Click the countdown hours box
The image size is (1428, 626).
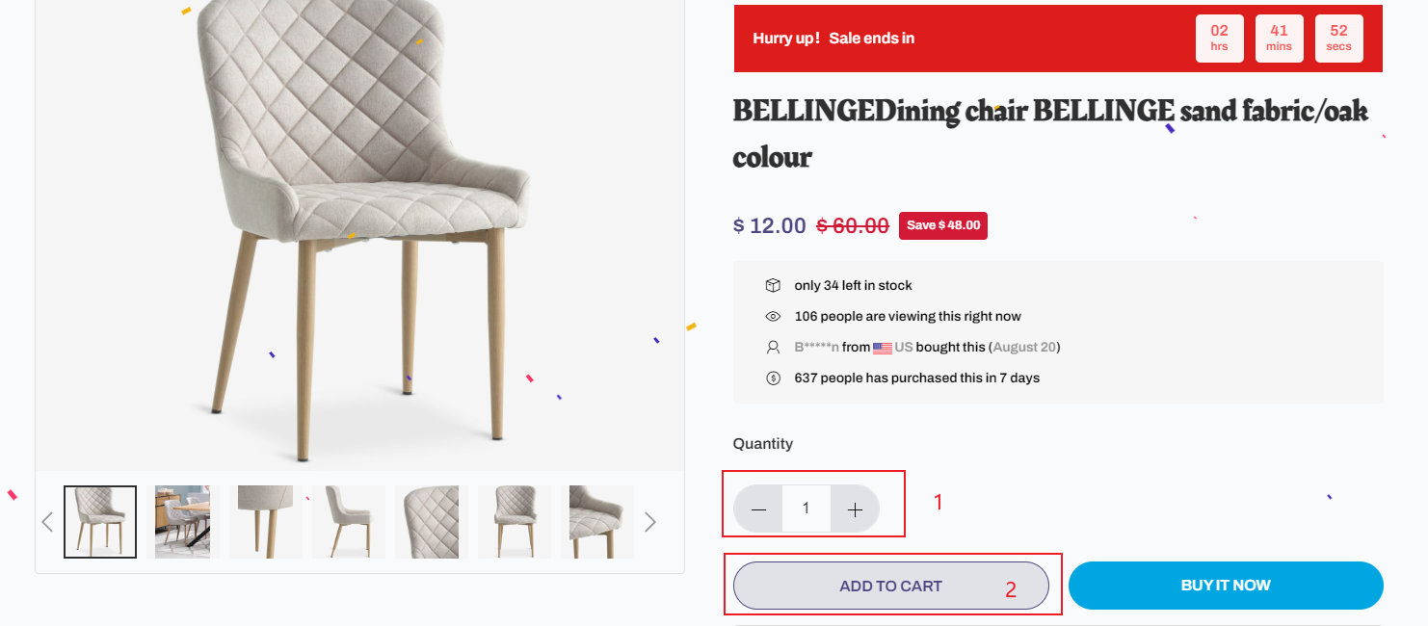point(1219,39)
